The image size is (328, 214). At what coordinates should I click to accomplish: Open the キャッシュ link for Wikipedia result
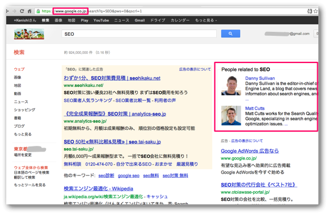point(157,196)
